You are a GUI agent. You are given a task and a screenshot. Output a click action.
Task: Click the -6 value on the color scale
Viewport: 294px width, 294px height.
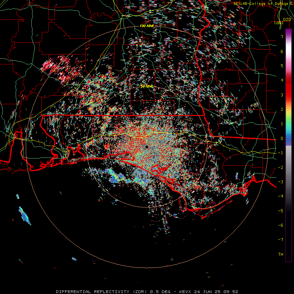tap(281, 225)
